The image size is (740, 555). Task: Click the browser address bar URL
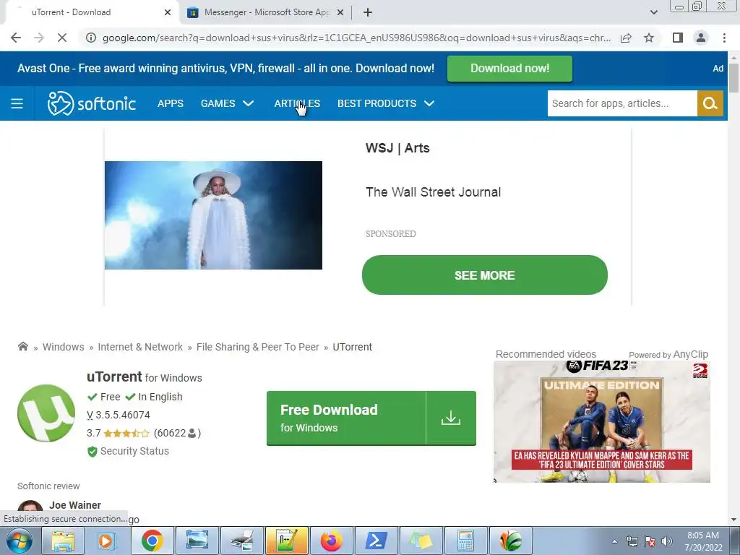click(x=356, y=38)
